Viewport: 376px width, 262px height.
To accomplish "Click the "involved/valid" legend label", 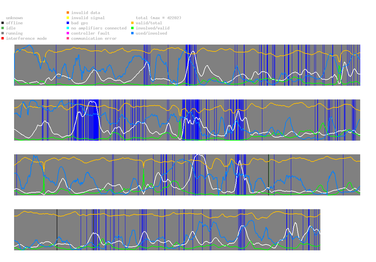I will pos(152,28).
